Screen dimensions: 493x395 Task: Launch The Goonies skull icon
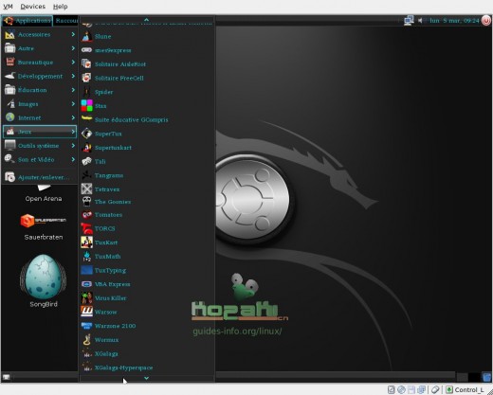(x=86, y=202)
